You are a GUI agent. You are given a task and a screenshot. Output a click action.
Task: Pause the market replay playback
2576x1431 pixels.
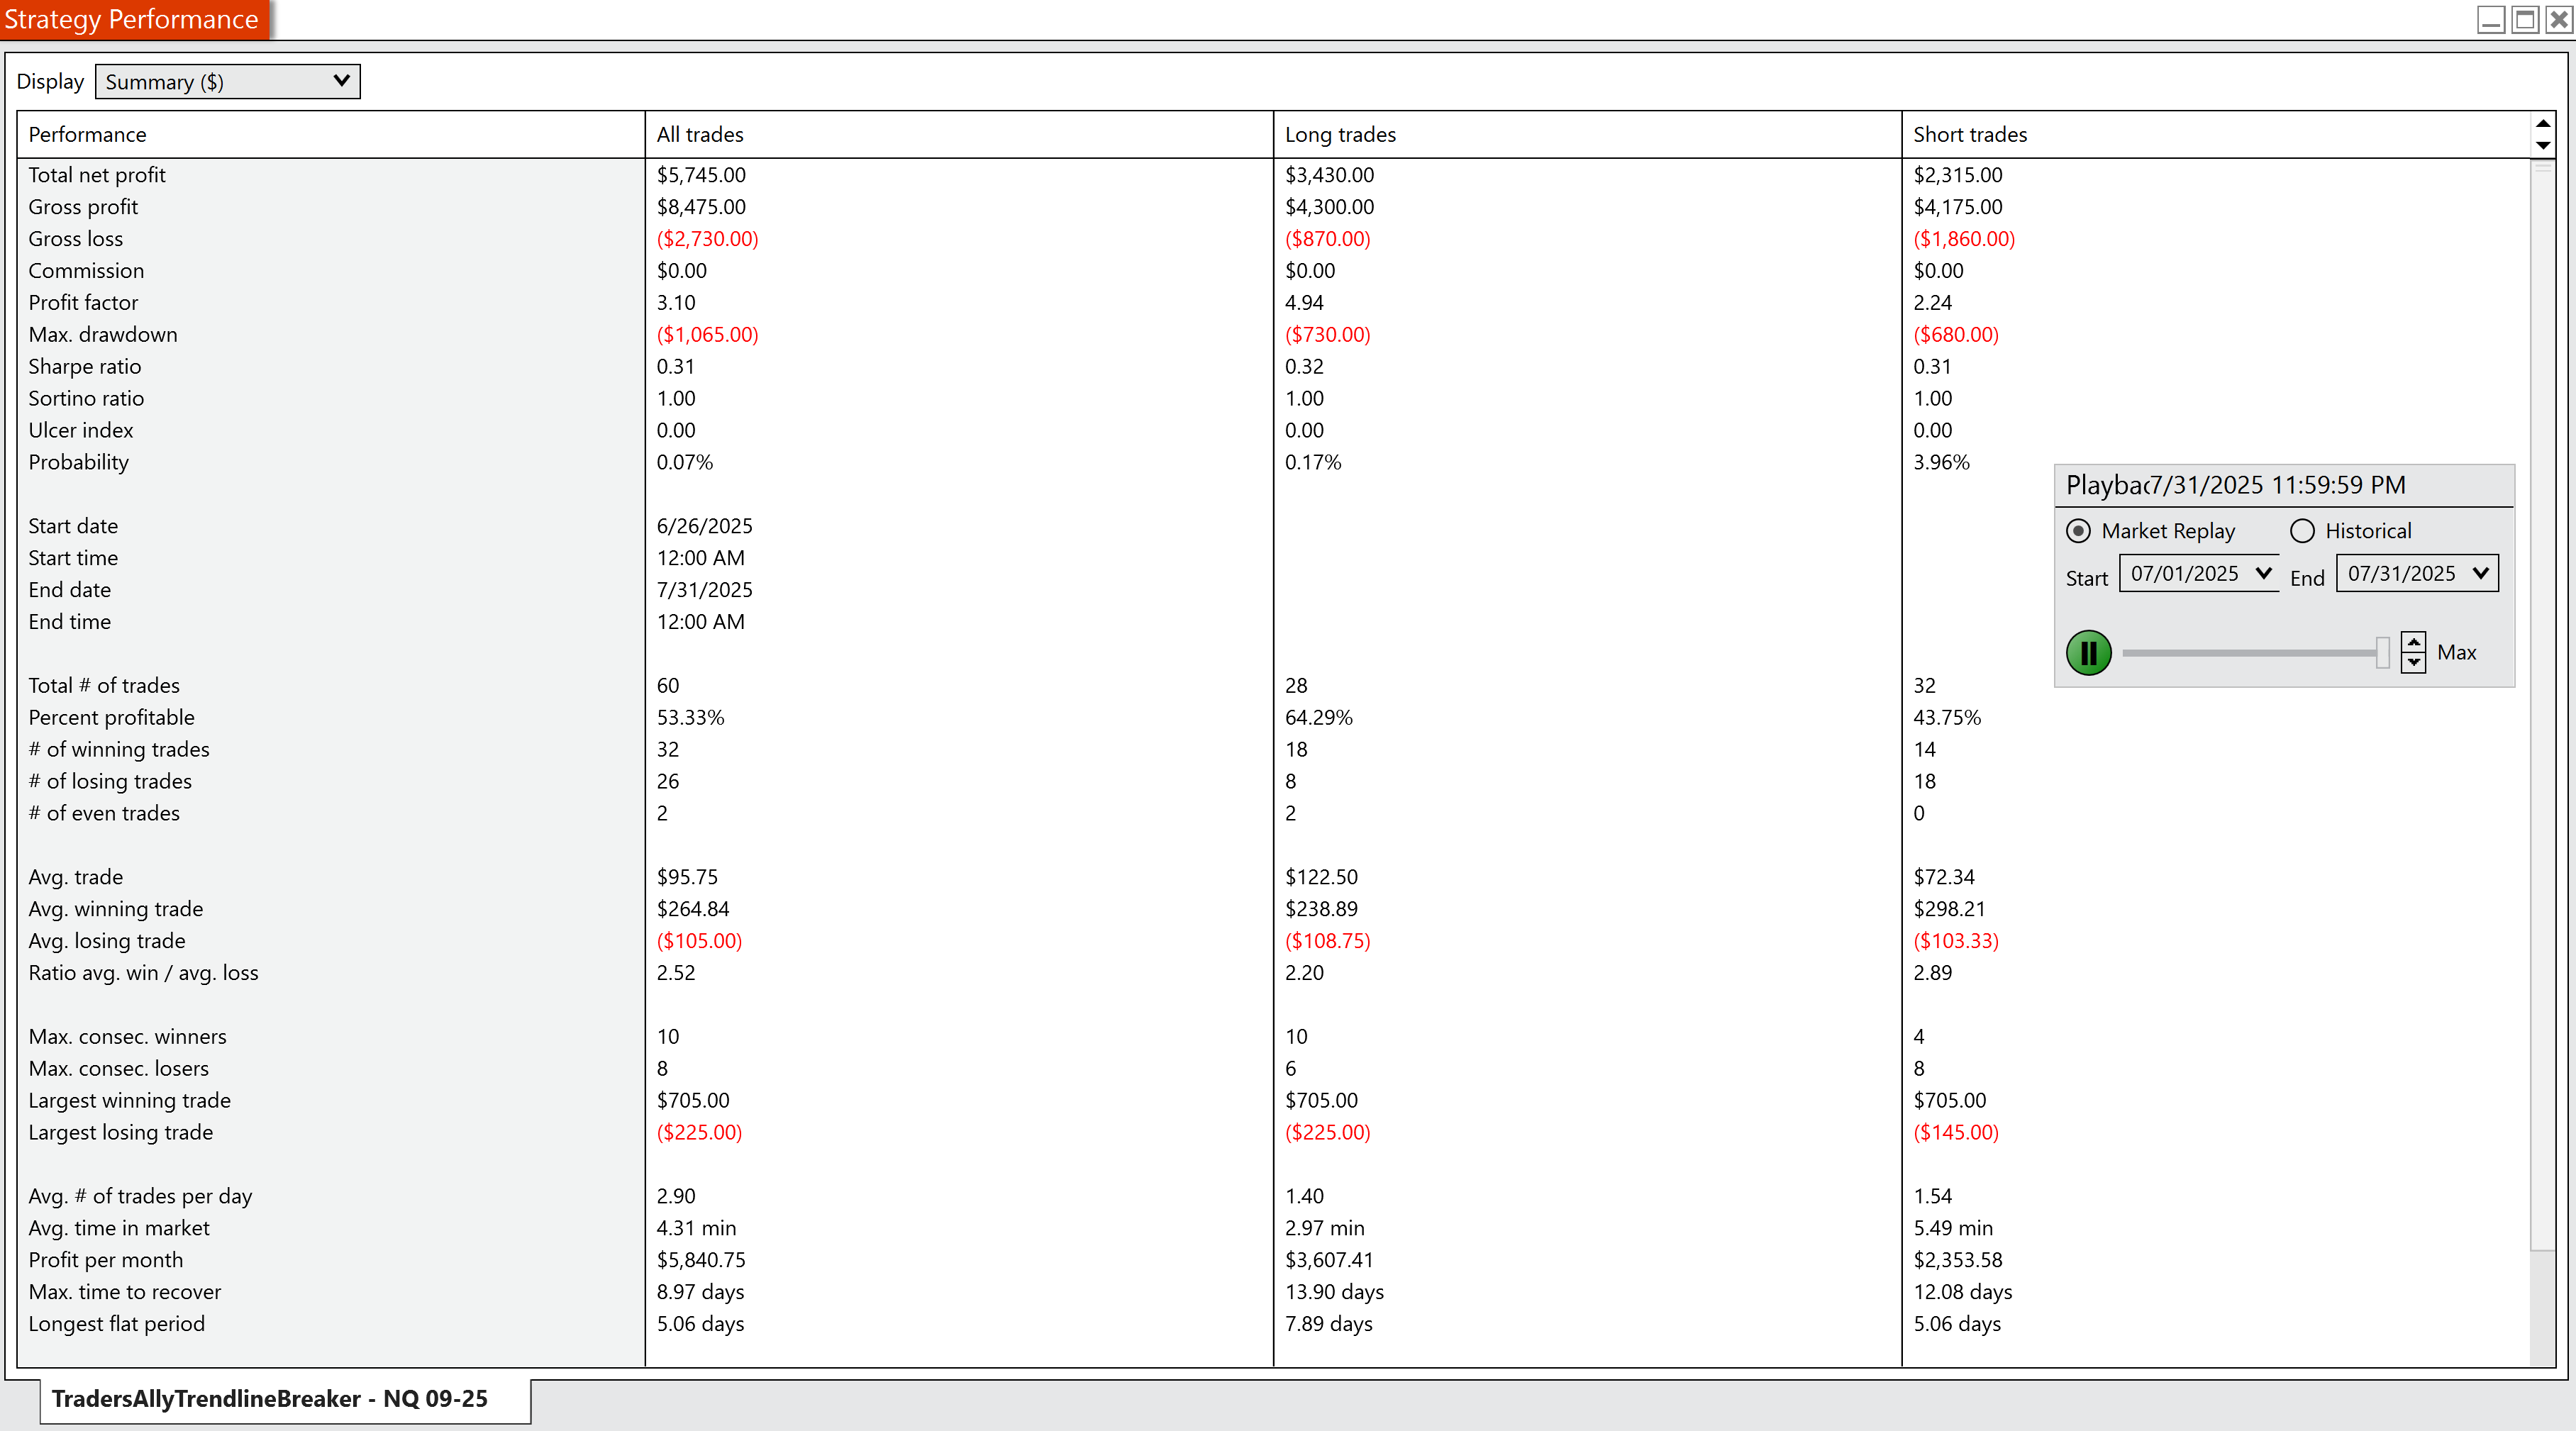(x=2088, y=653)
